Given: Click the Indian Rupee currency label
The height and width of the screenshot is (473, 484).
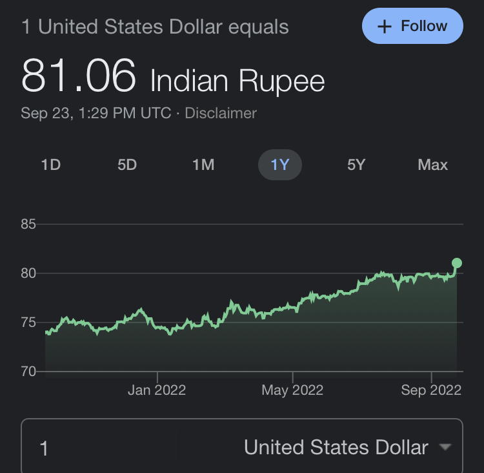Looking at the screenshot, I should tap(237, 81).
